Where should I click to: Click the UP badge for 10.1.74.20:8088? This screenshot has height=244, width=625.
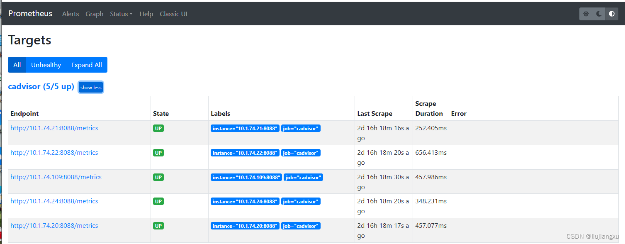(x=158, y=226)
